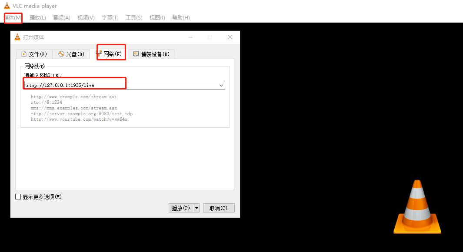Click the capture device icon on 捕获设备 tab

[136, 54]
